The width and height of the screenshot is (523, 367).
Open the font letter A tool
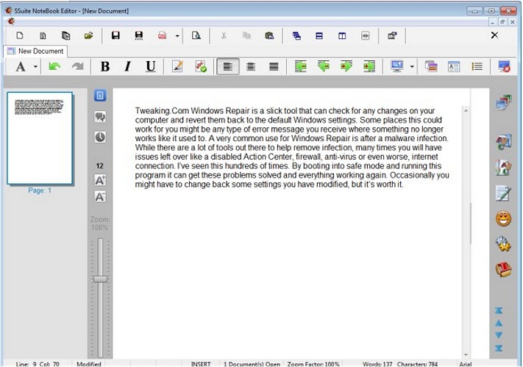(x=21, y=67)
